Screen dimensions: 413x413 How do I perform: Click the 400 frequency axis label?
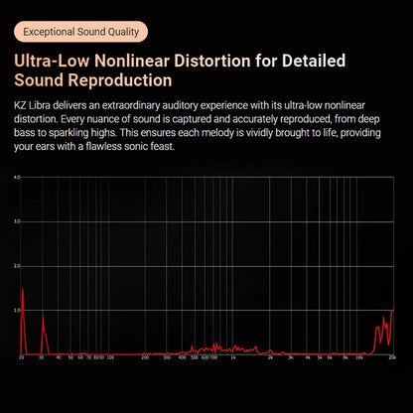click(x=183, y=357)
